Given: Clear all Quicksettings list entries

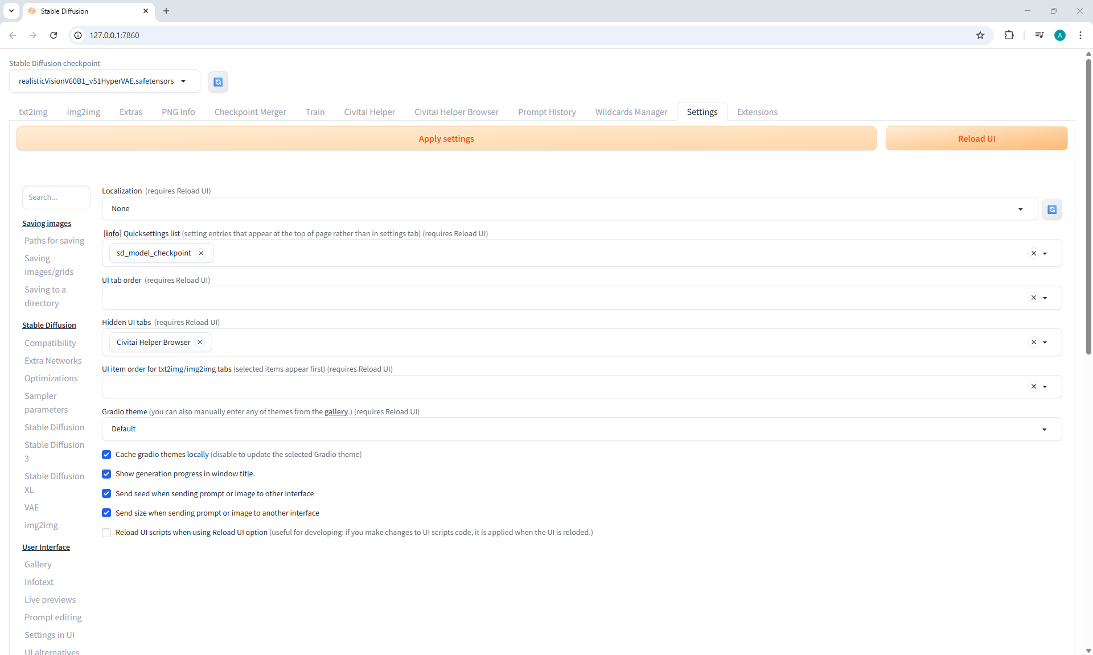Looking at the screenshot, I should (x=1034, y=253).
